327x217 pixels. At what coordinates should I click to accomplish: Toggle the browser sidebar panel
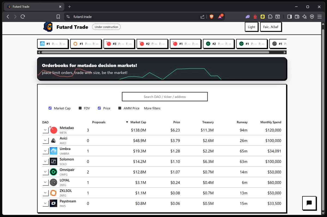pyautogui.click(x=290, y=17)
